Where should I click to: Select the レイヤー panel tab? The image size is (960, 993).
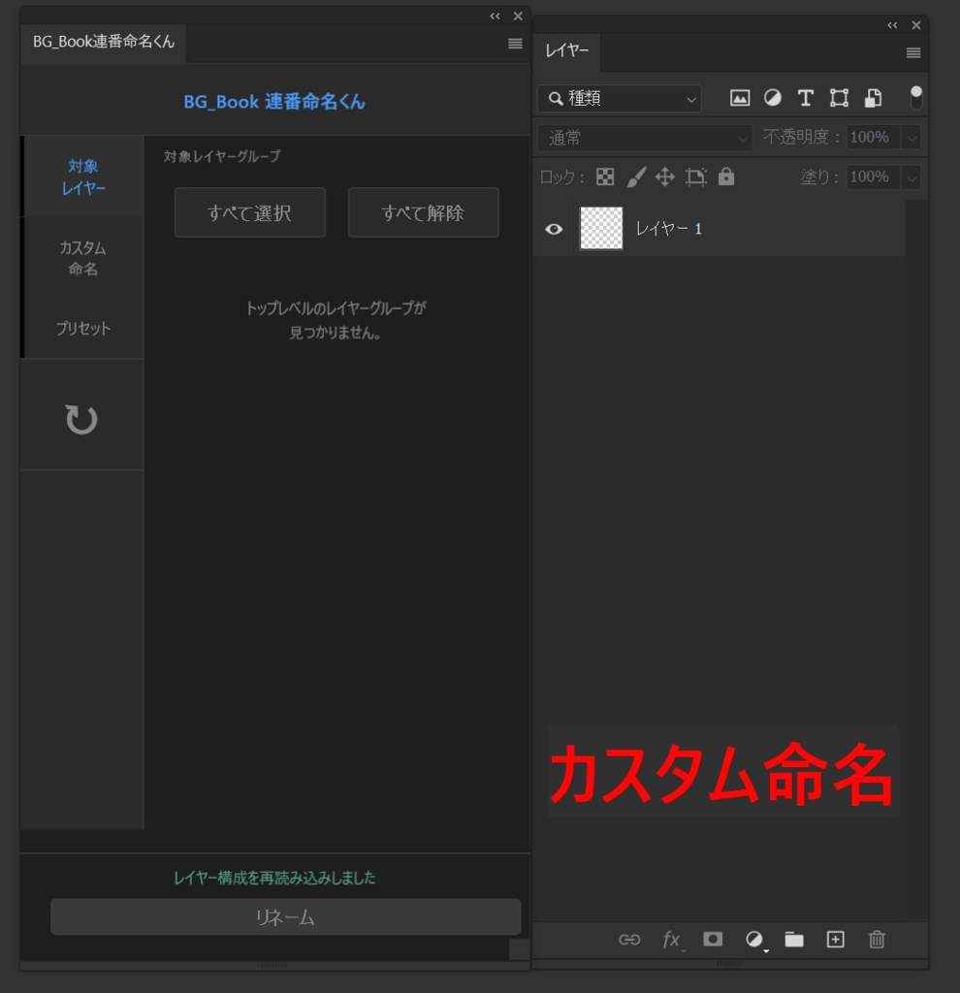pyautogui.click(x=566, y=50)
